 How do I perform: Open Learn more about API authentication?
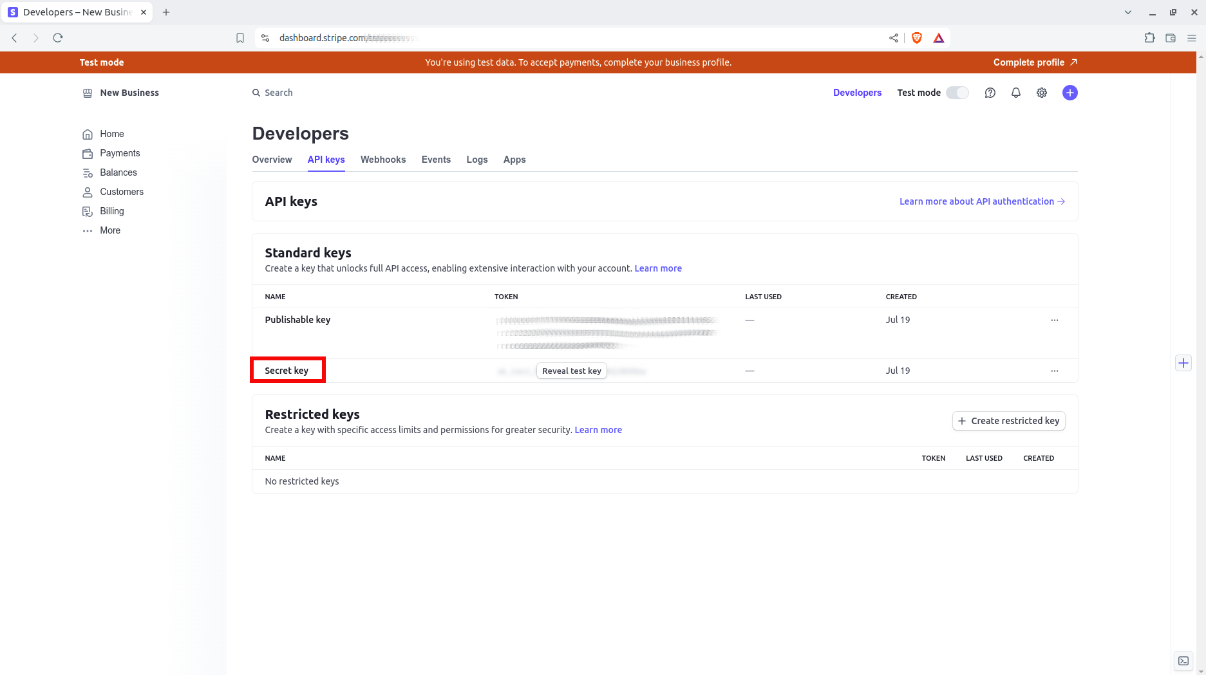[982, 201]
